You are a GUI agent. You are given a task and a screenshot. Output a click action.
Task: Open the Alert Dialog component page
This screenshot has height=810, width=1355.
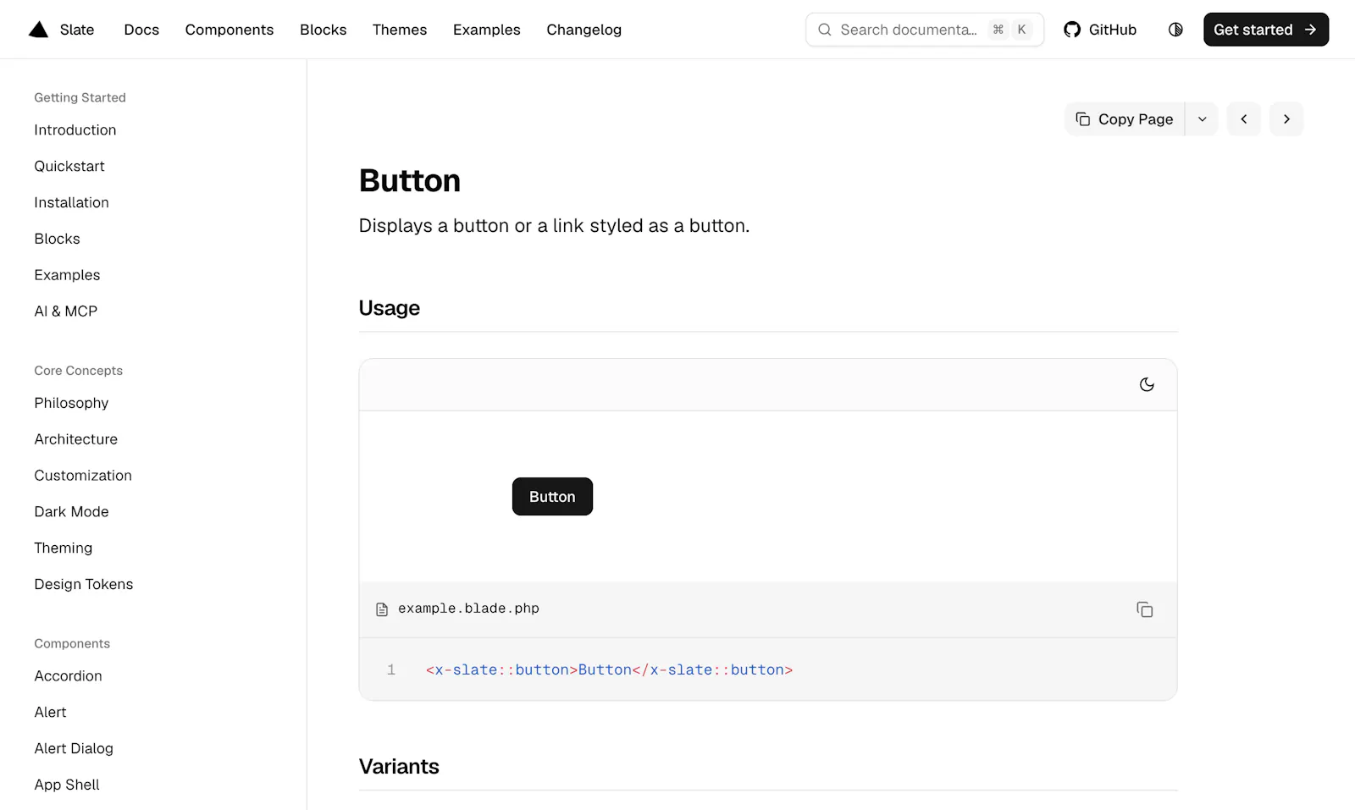(x=74, y=749)
